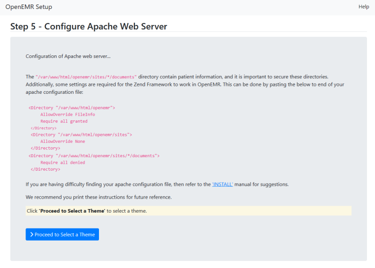Click the last '</Directory>' closing tag line
Viewport: 375px width, 268px height.
45,169
